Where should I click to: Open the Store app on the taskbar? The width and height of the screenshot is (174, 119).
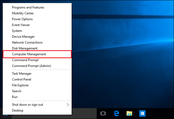pyautogui.click(x=142, y=113)
